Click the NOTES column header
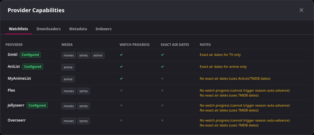This screenshot has width=314, height=135. click(x=205, y=45)
